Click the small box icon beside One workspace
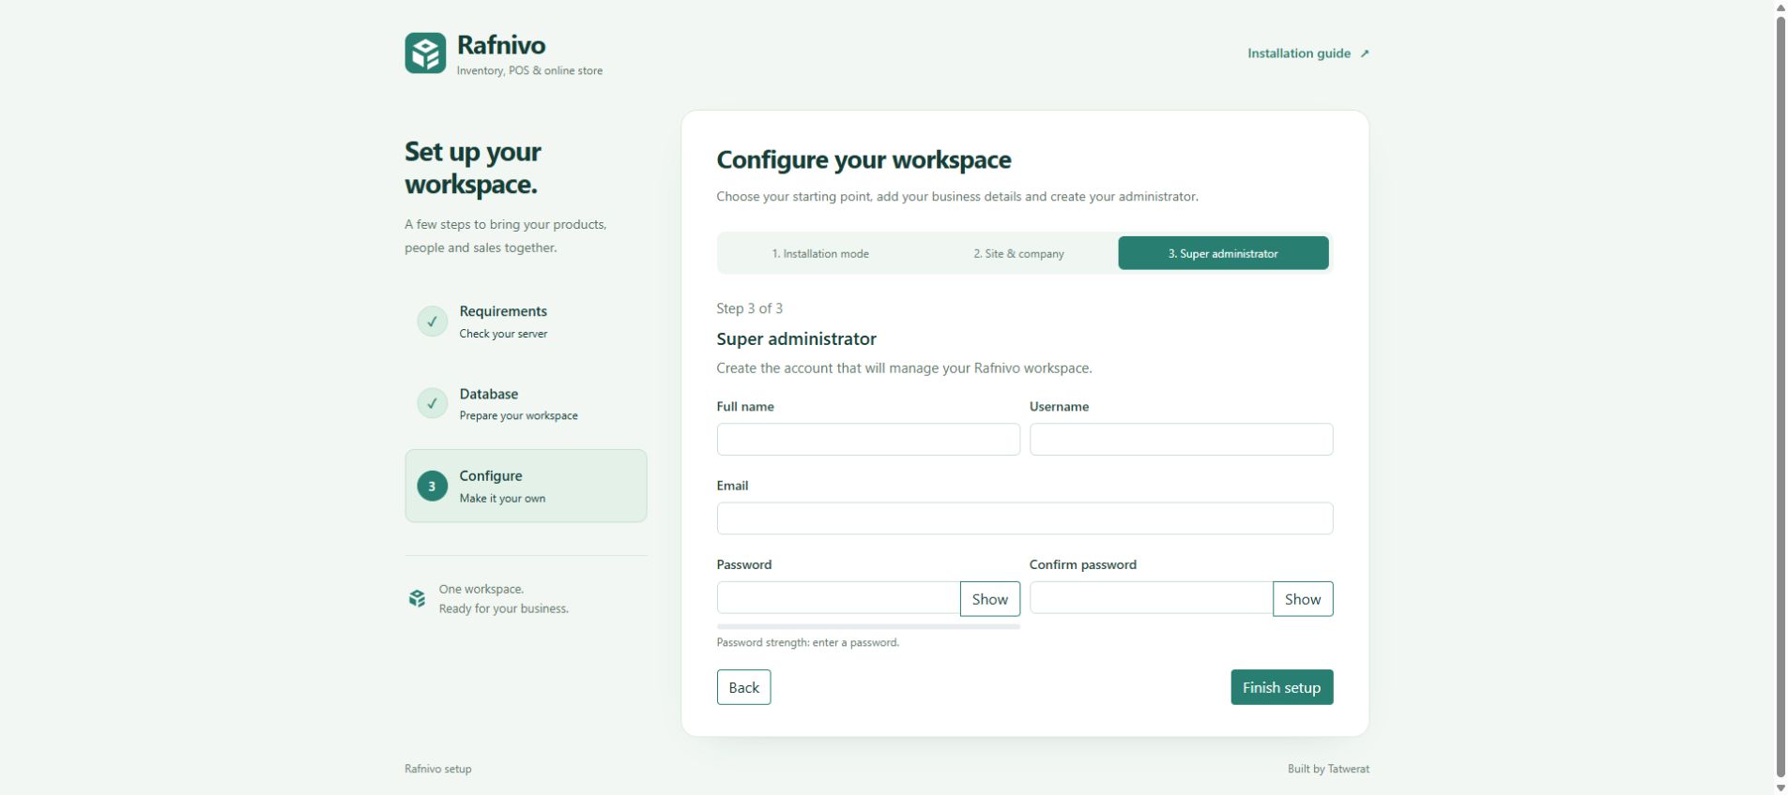The image size is (1788, 795). (417, 599)
